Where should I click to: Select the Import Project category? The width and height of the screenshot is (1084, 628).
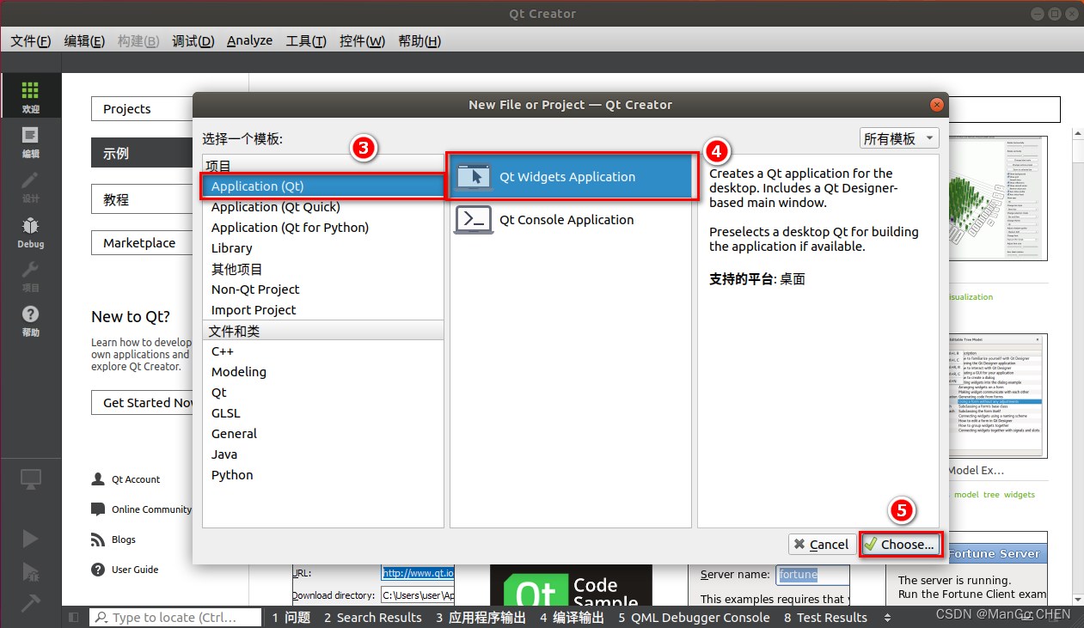tap(323, 310)
